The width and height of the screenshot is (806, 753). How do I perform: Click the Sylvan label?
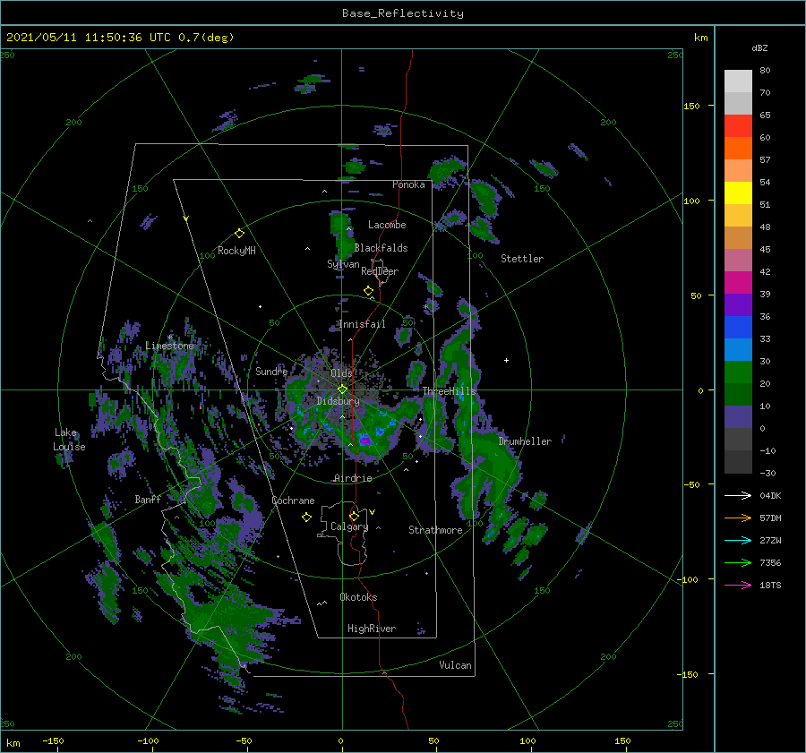pyautogui.click(x=343, y=264)
